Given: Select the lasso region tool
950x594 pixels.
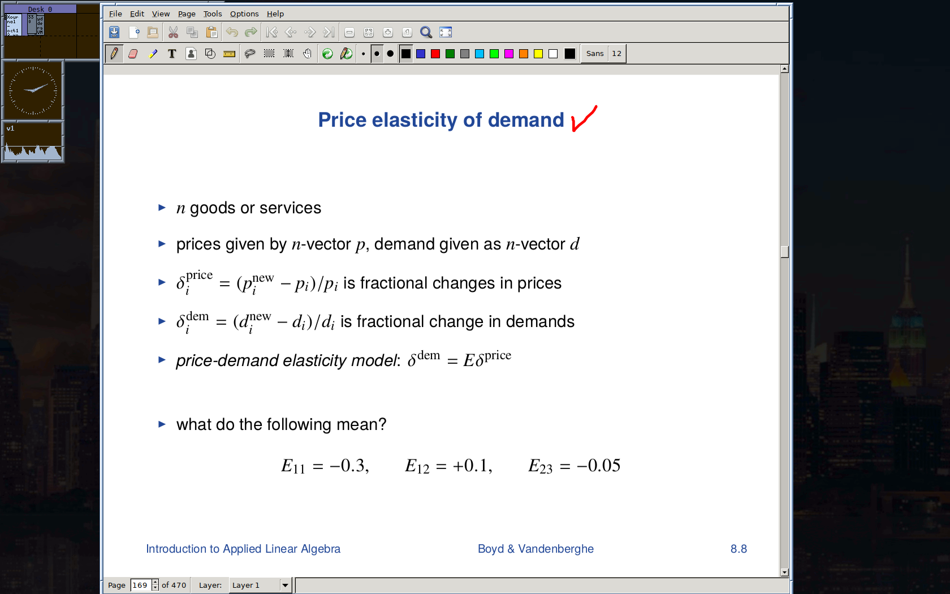Looking at the screenshot, I should coord(249,54).
